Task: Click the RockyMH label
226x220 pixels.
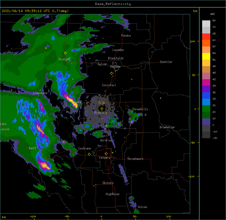Action: pyautogui.click(x=64, y=59)
